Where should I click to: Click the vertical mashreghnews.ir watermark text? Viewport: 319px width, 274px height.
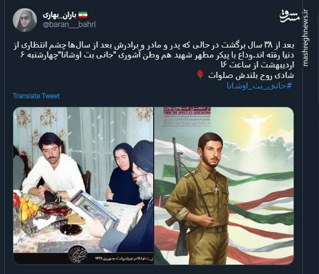coord(305,38)
